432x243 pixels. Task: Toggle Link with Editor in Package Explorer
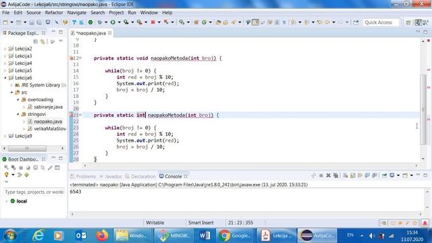click(43, 42)
